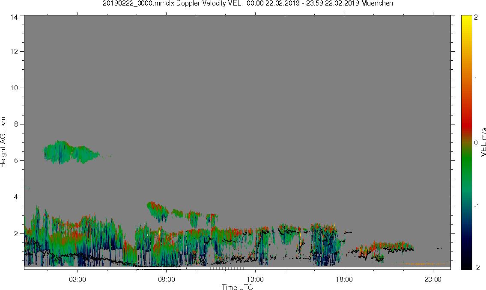Click the height tick label '10'
486x290 pixels.
(14, 88)
